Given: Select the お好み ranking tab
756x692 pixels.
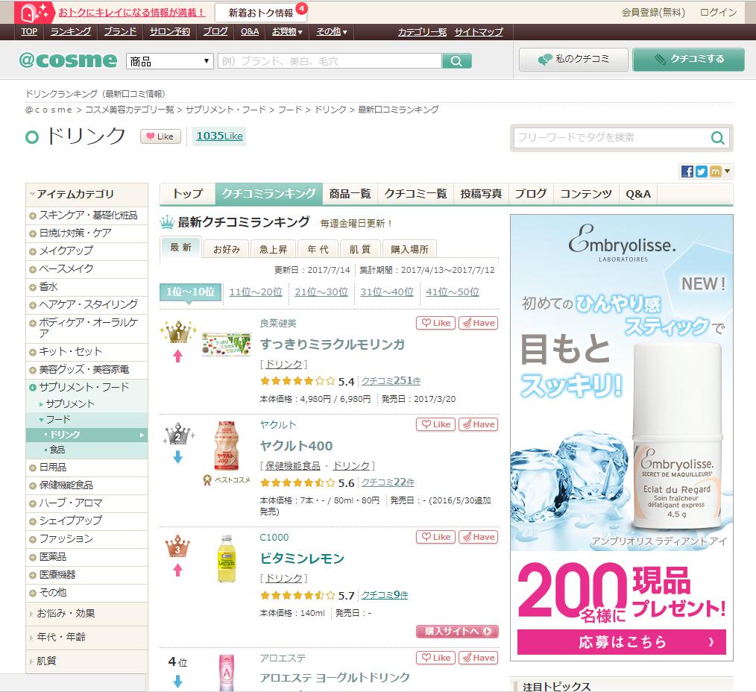Looking at the screenshot, I should pyautogui.click(x=227, y=249).
